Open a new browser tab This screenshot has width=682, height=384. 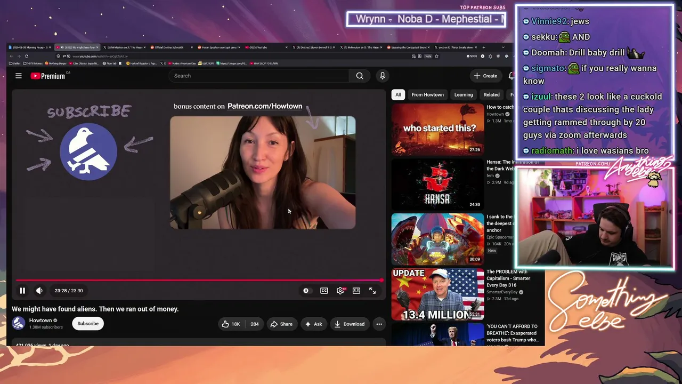click(483, 47)
